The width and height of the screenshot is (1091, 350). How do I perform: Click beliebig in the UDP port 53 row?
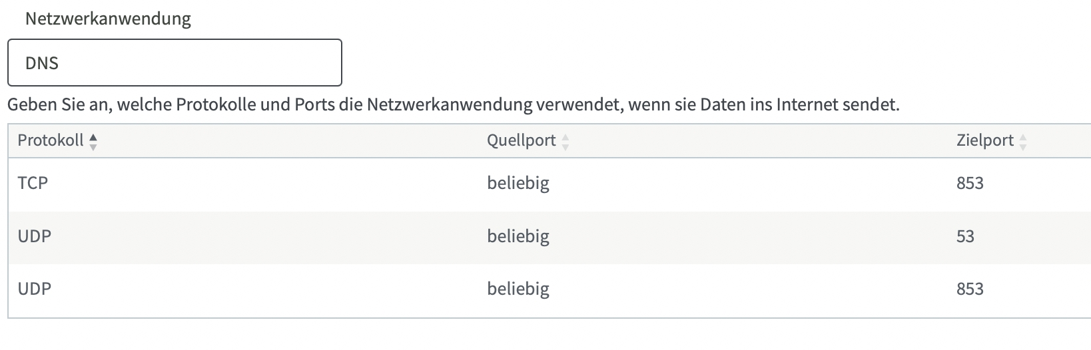pos(518,236)
